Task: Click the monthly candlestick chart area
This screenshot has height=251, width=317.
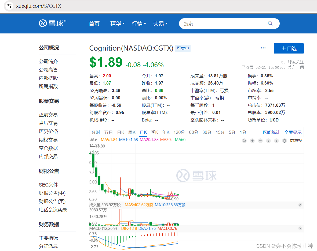Action: (196, 173)
